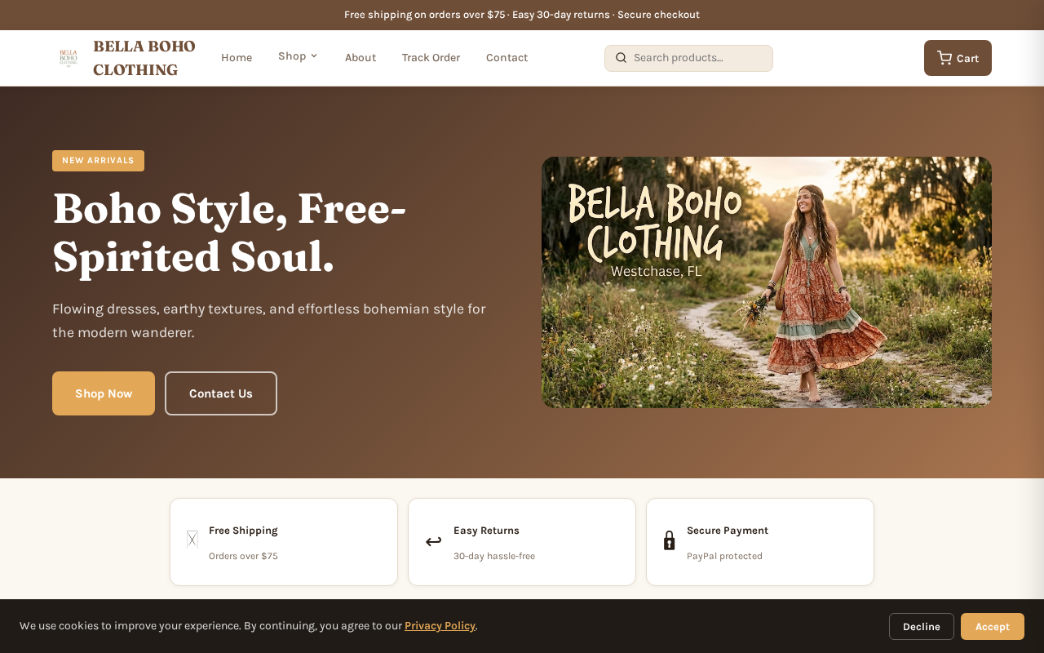Open the Cart
This screenshot has height=653, width=1044.
coord(958,58)
